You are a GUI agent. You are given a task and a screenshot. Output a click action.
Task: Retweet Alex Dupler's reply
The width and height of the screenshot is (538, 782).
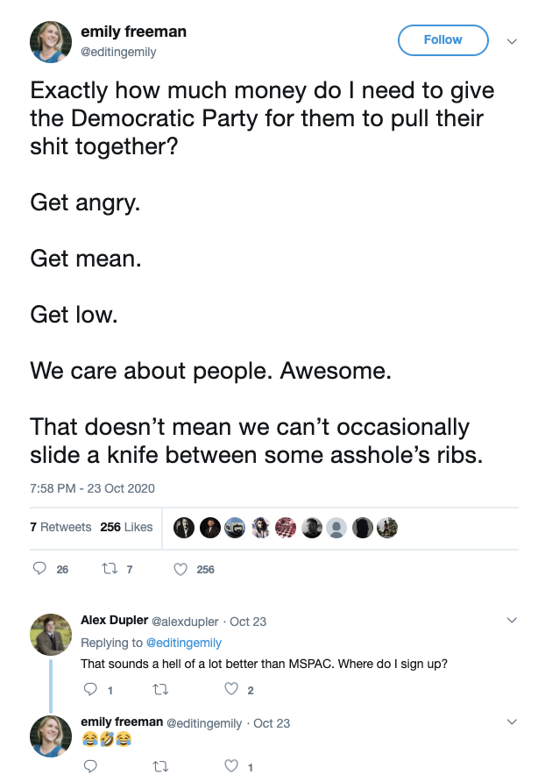(x=160, y=690)
